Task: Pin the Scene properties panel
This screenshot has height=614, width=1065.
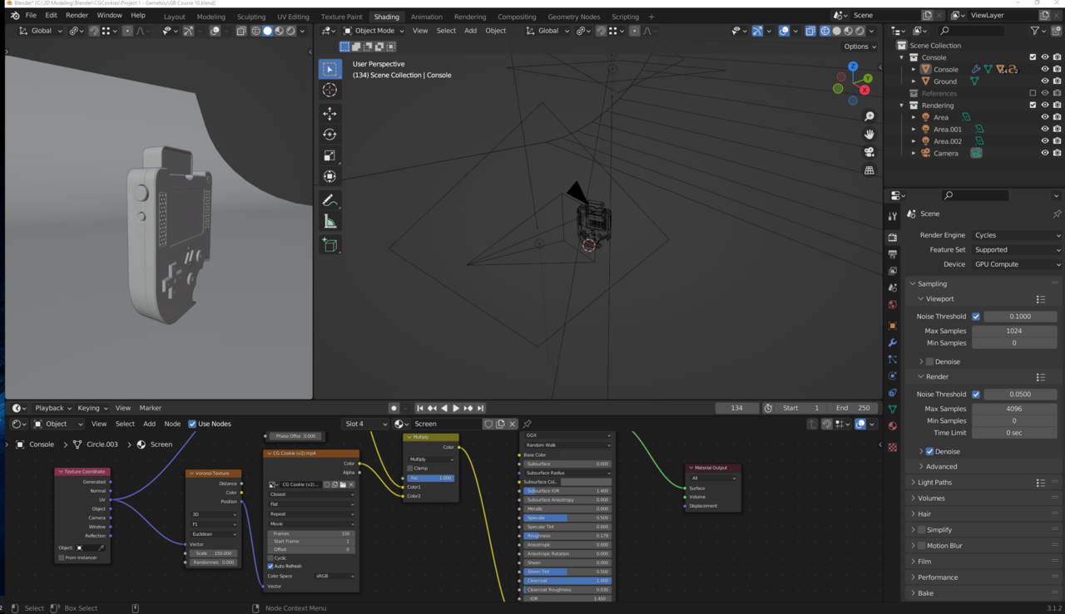Action: tap(1057, 214)
